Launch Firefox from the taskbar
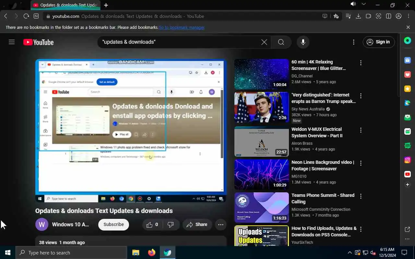The width and height of the screenshot is (415, 259). tap(151, 253)
